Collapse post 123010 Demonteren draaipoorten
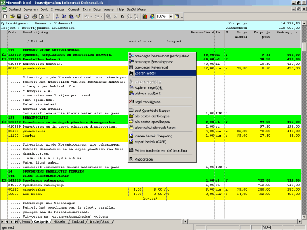Viewport: 307px width, 230px height. point(4,122)
